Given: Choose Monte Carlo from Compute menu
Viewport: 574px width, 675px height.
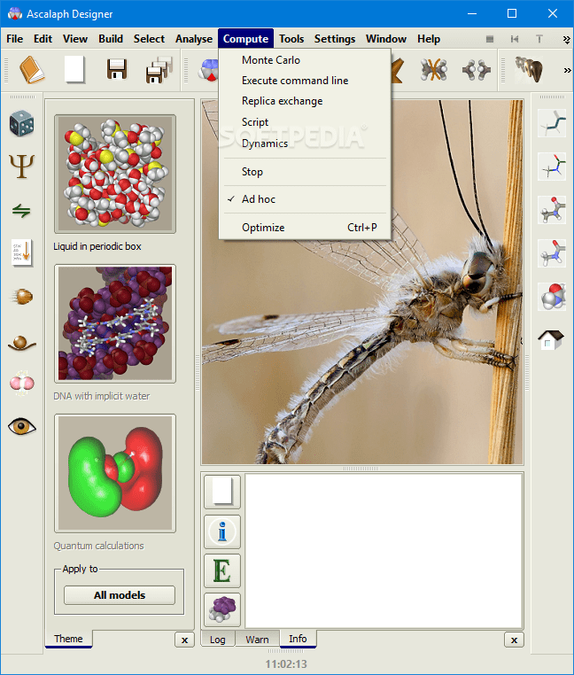Looking at the screenshot, I should pyautogui.click(x=305, y=60).
